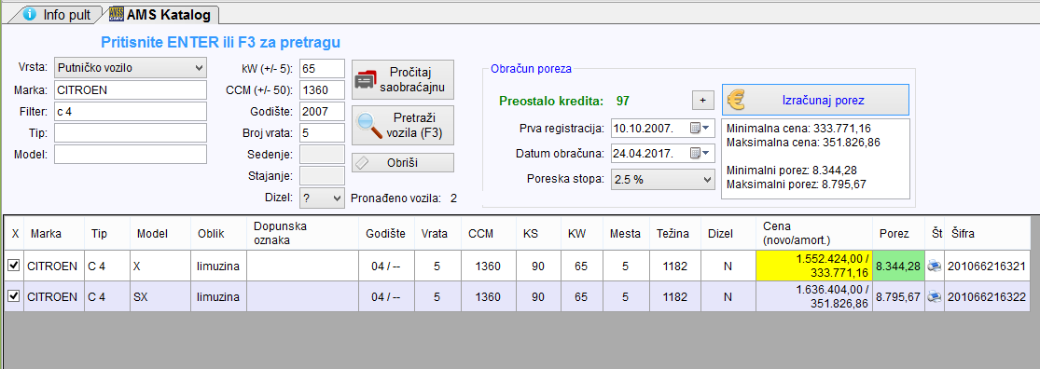Uncheck the checkbox for Citroen C 4 X row
1040x369 pixels.
point(13,265)
